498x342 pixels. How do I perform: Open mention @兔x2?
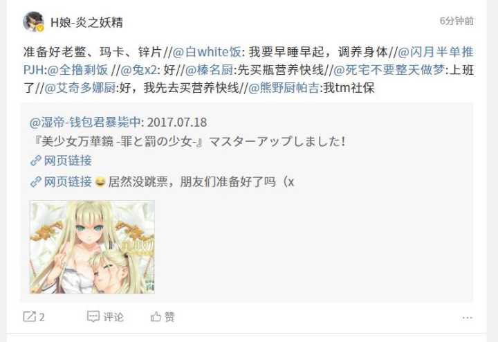138,70
